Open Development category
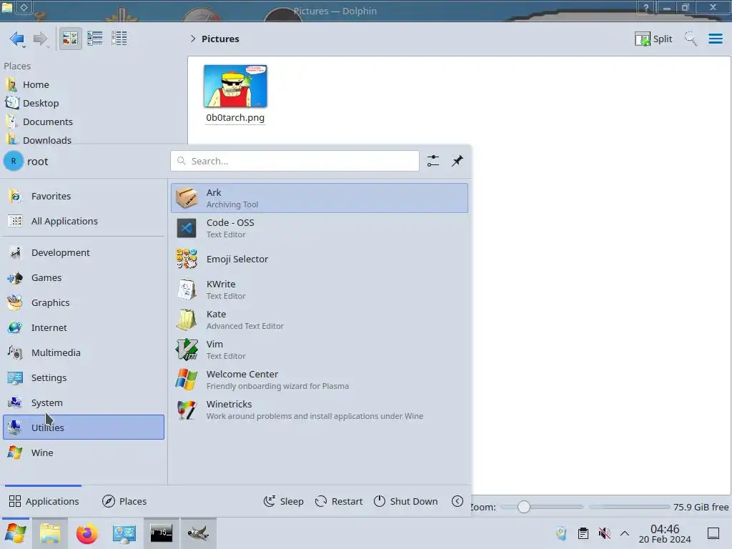Viewport: 732px width, 549px height. (x=84, y=252)
